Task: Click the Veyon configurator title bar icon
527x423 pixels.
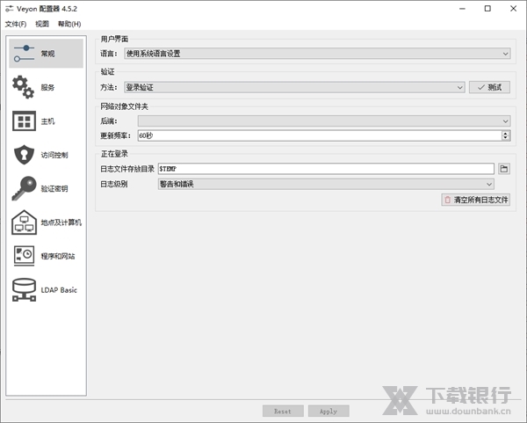Action: point(9,9)
